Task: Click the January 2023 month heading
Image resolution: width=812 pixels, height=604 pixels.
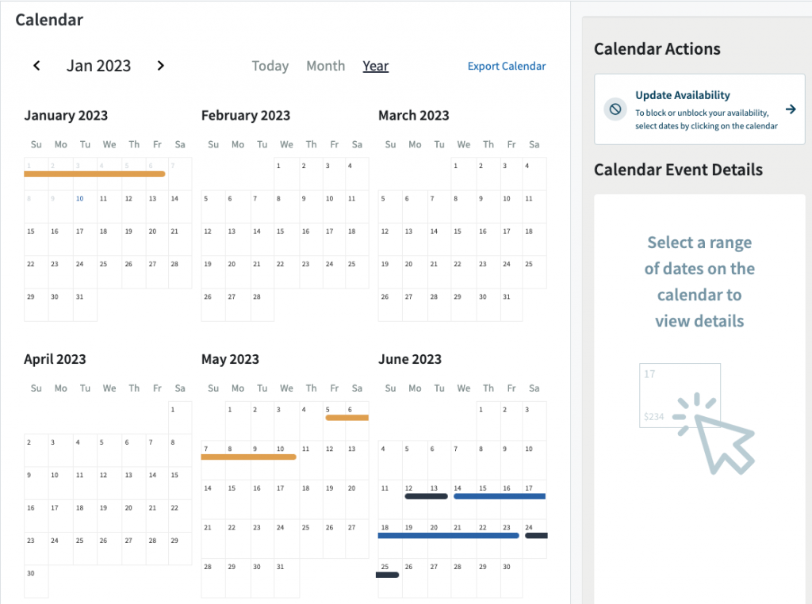Action: pos(66,116)
